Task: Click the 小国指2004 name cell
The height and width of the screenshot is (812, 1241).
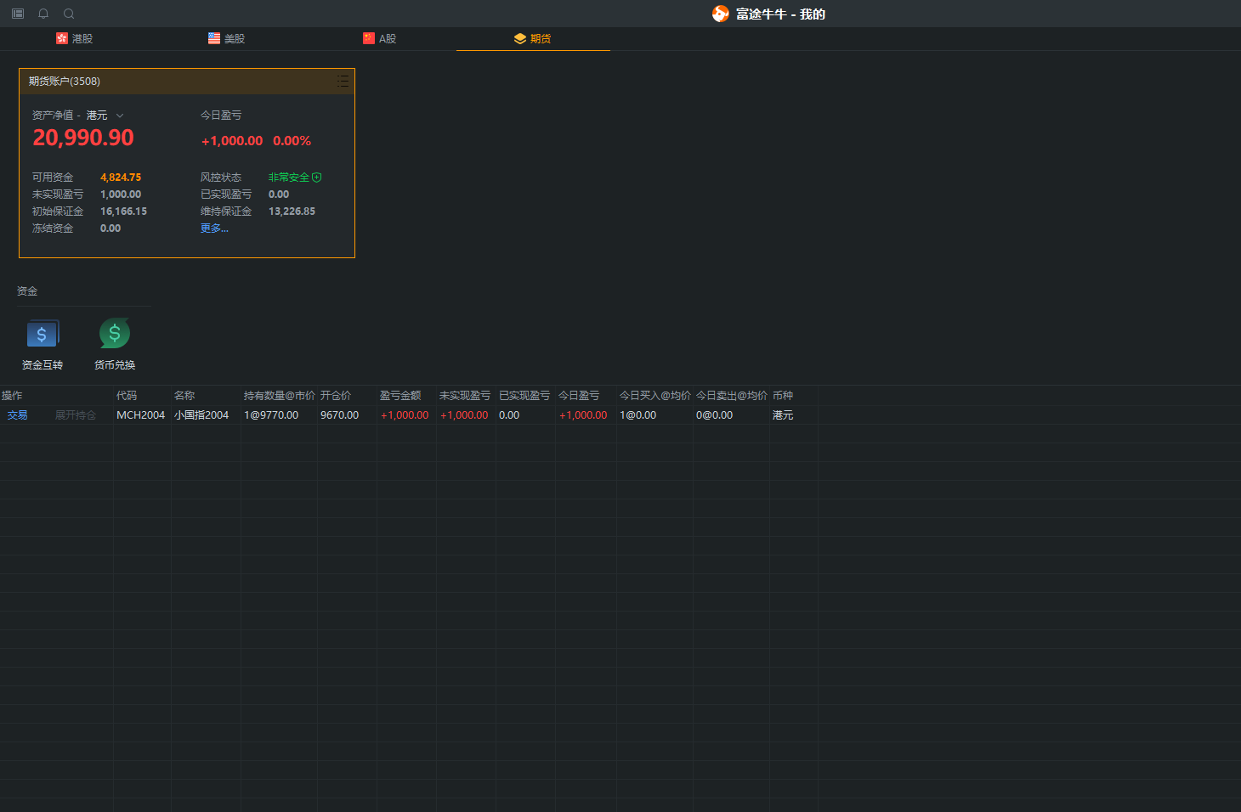Action: pos(201,415)
